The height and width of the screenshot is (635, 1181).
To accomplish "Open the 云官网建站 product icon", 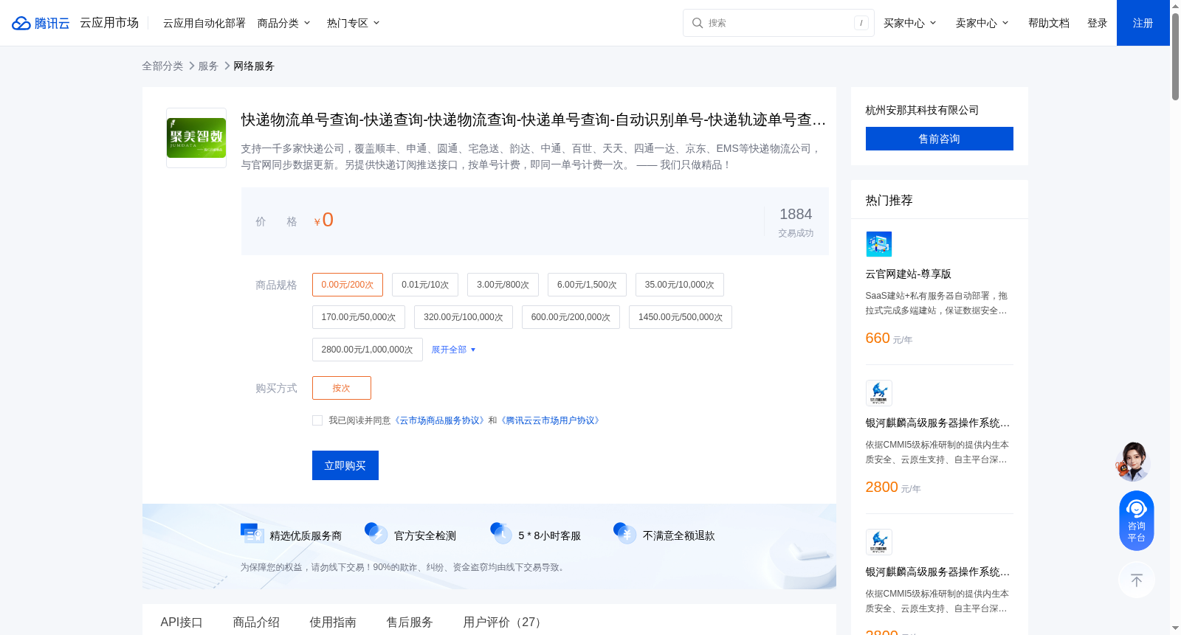I will [878, 244].
